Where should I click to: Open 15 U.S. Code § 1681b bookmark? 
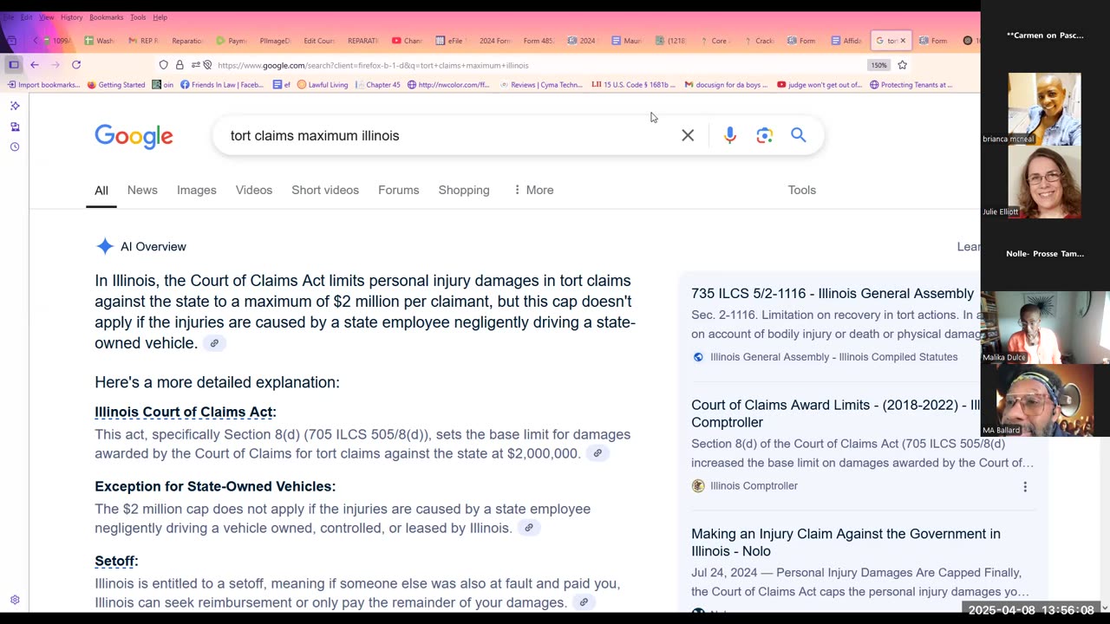point(634,85)
